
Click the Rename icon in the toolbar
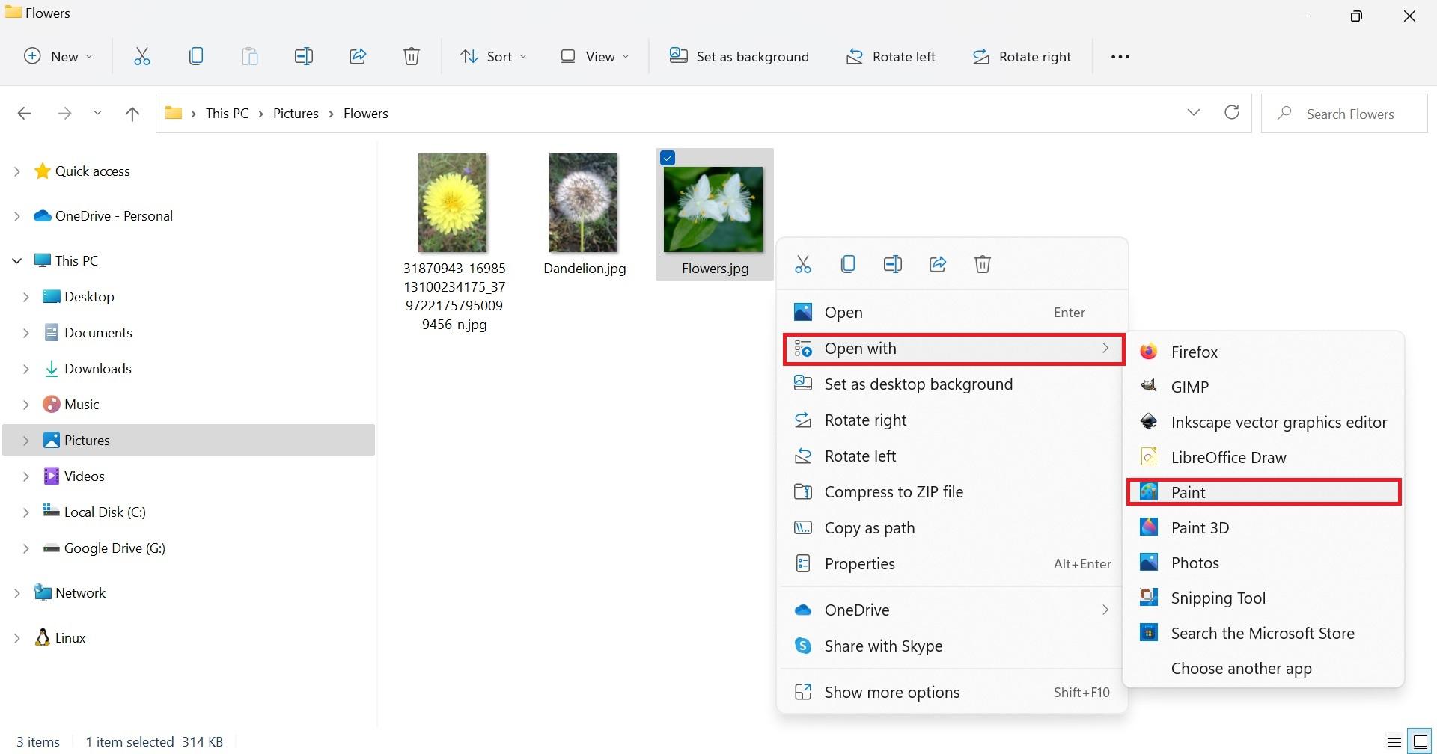coord(304,56)
